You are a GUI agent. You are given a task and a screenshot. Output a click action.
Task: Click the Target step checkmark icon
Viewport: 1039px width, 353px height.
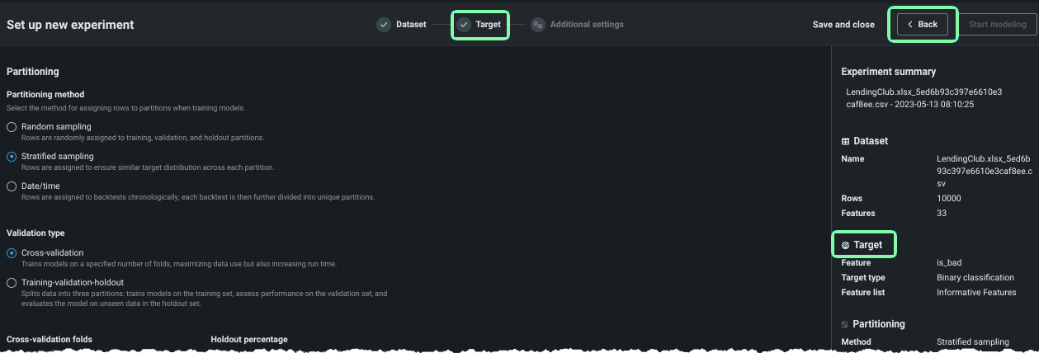point(465,25)
